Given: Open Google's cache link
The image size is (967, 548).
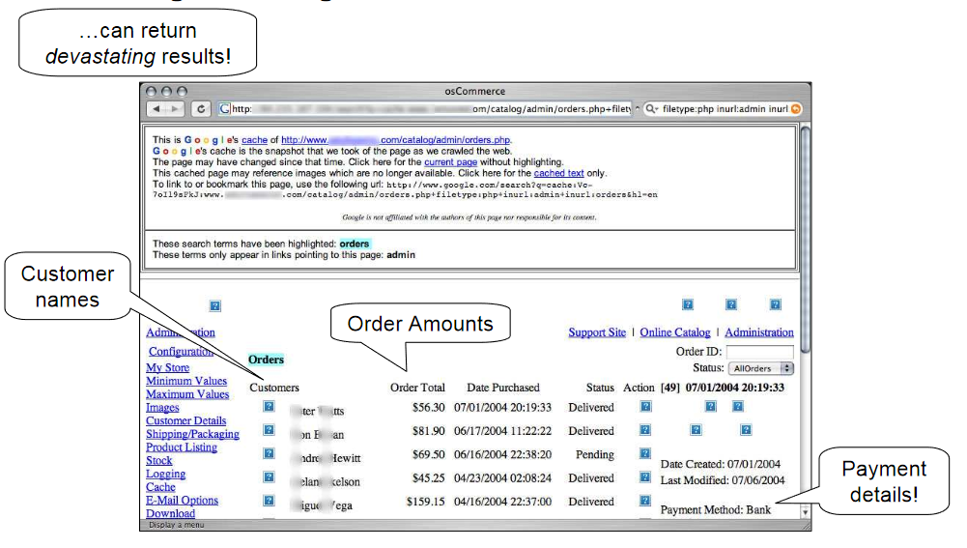Looking at the screenshot, I should [x=254, y=140].
